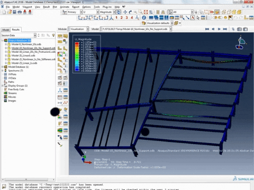Click the 3D view compass in the viewport
Image resolution: width=254 pixels, height=190 pixels.
pos(241,43)
